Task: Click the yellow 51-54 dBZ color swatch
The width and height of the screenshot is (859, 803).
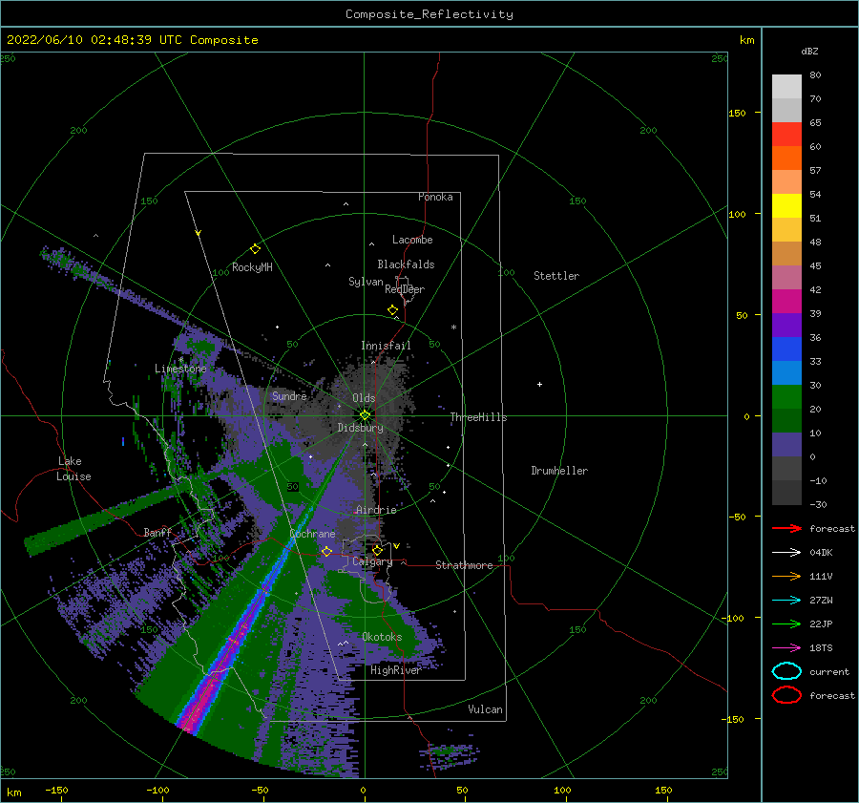Action: click(786, 206)
